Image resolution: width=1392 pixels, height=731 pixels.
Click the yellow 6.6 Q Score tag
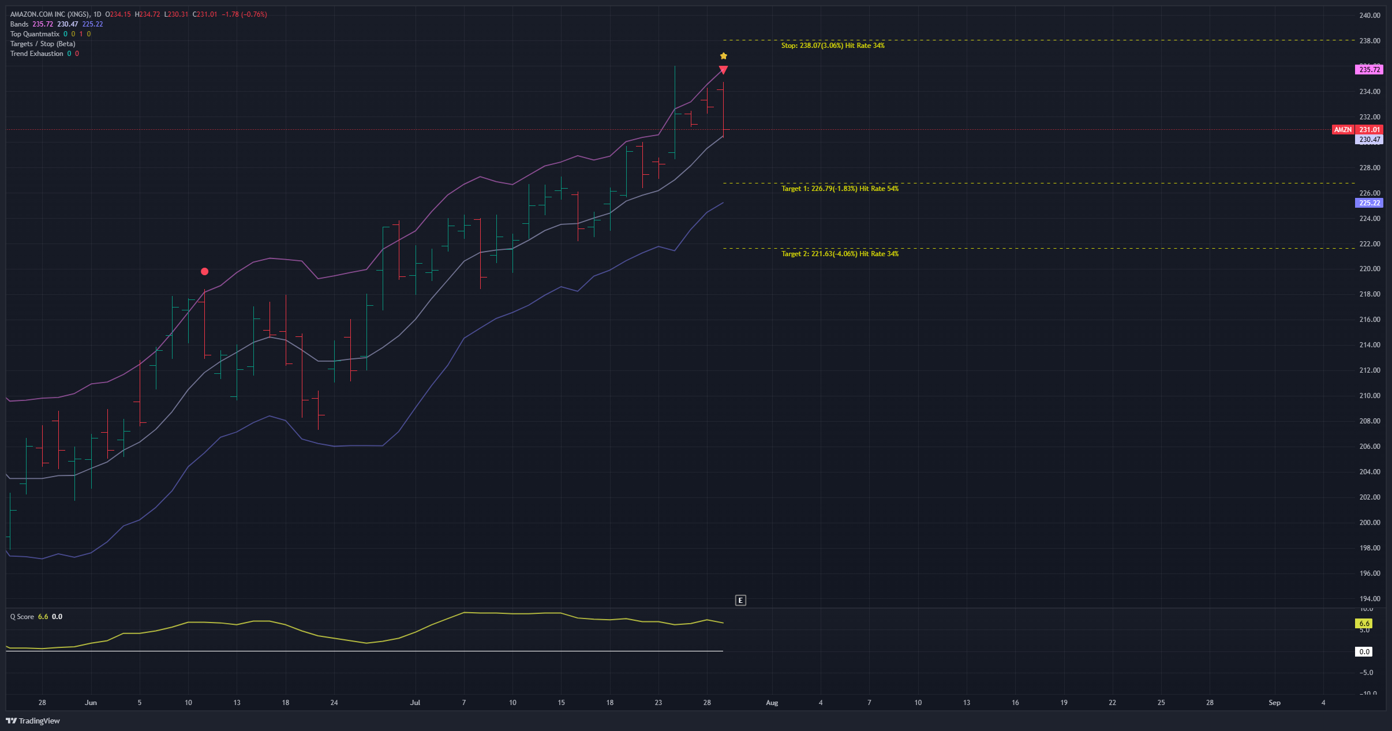[1364, 624]
